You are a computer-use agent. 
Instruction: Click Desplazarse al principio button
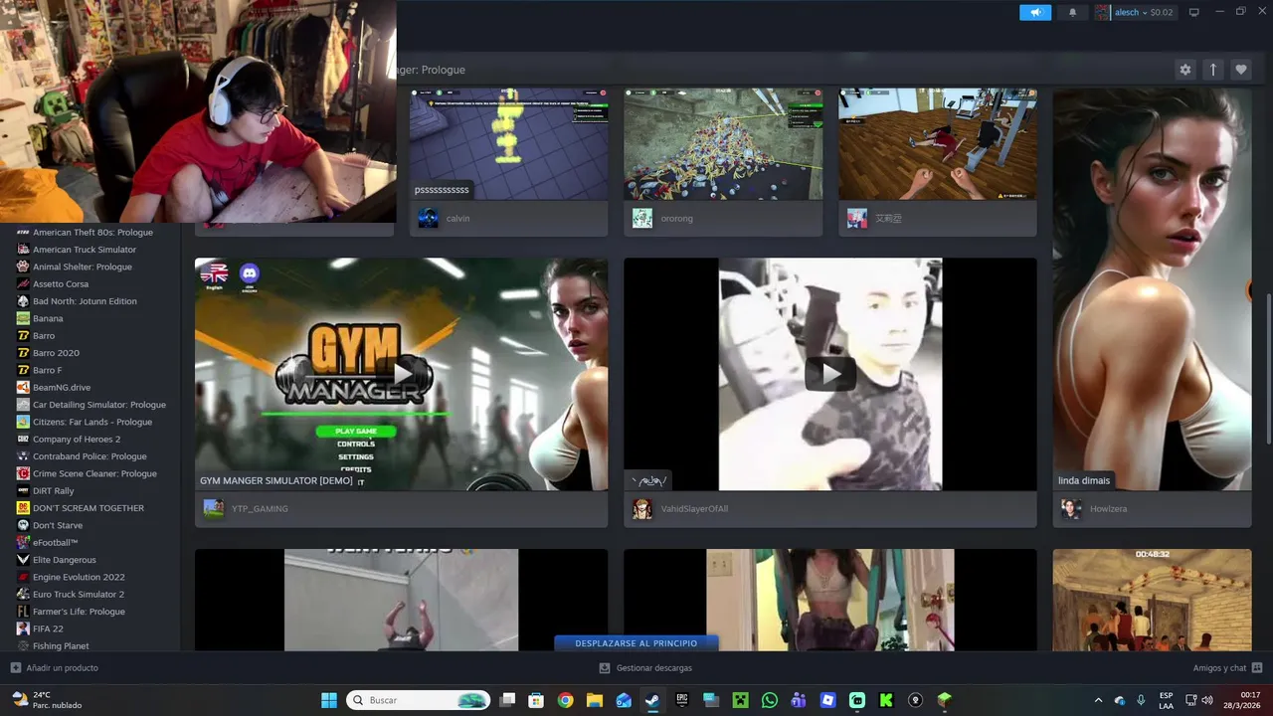tap(636, 643)
